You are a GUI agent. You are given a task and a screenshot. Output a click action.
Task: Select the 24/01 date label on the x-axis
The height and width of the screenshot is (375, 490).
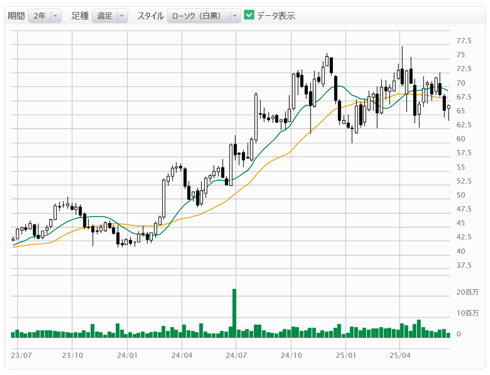[127, 355]
